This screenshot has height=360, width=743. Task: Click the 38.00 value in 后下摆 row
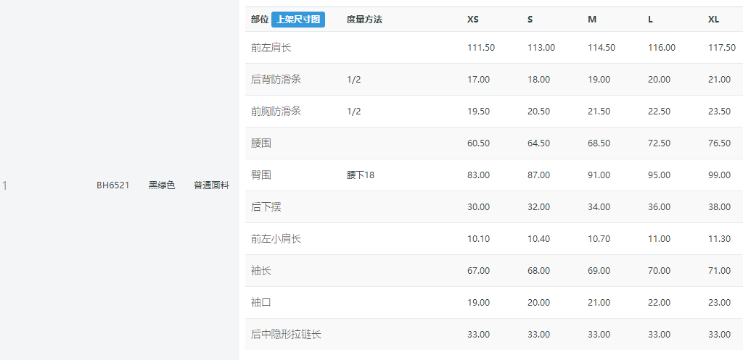click(719, 206)
